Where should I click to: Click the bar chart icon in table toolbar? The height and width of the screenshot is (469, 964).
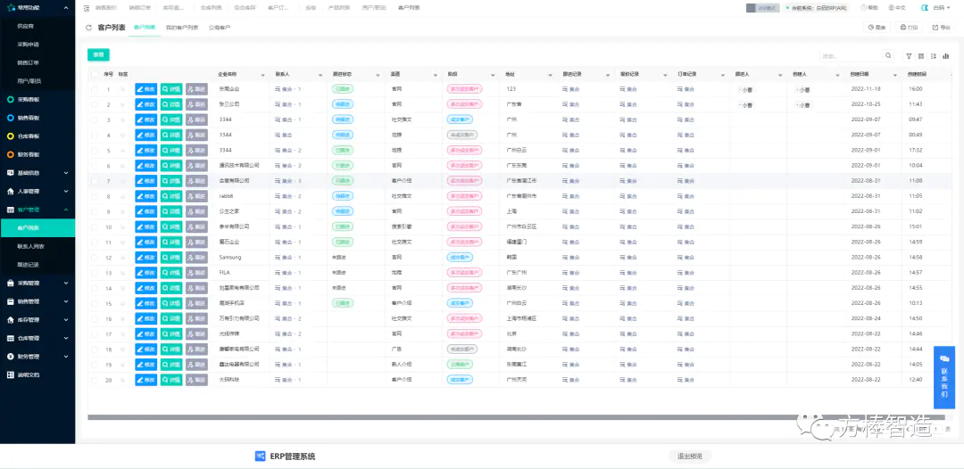point(946,55)
